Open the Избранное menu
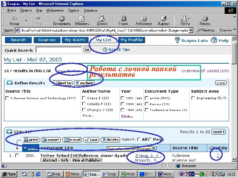238x178 pixels. point(55,11)
